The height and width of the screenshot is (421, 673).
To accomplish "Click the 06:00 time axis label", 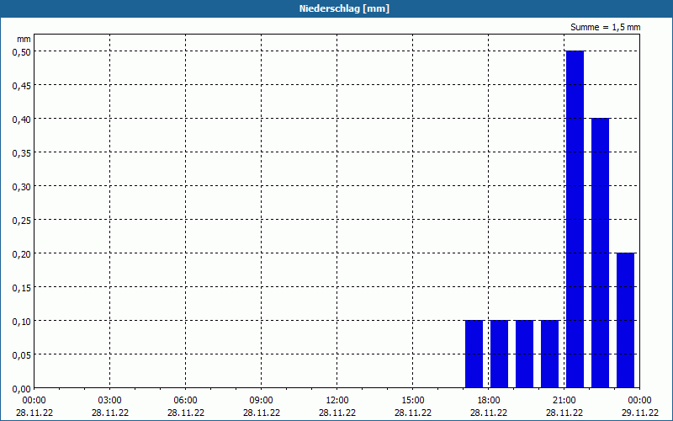I will (x=185, y=401).
